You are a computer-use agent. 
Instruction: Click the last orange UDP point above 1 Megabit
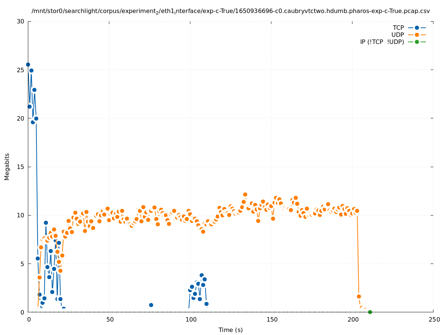pos(359,296)
